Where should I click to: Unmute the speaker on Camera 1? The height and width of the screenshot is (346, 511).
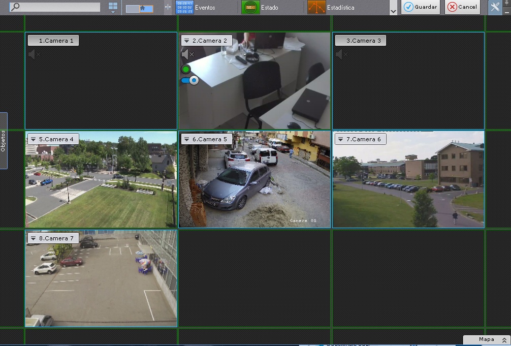click(x=34, y=54)
